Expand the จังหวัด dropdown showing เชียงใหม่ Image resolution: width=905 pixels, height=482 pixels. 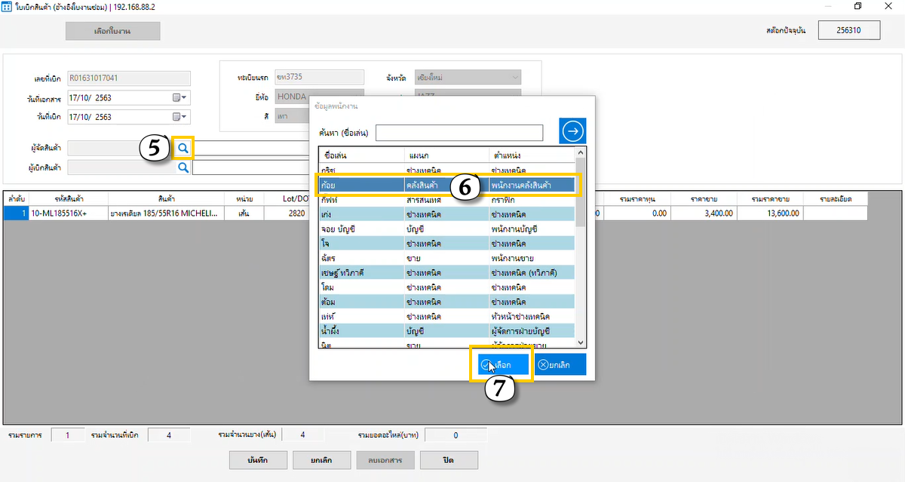[514, 77]
